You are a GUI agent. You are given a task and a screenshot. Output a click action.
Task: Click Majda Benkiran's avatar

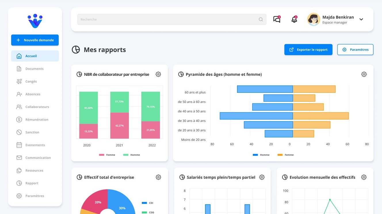point(314,19)
